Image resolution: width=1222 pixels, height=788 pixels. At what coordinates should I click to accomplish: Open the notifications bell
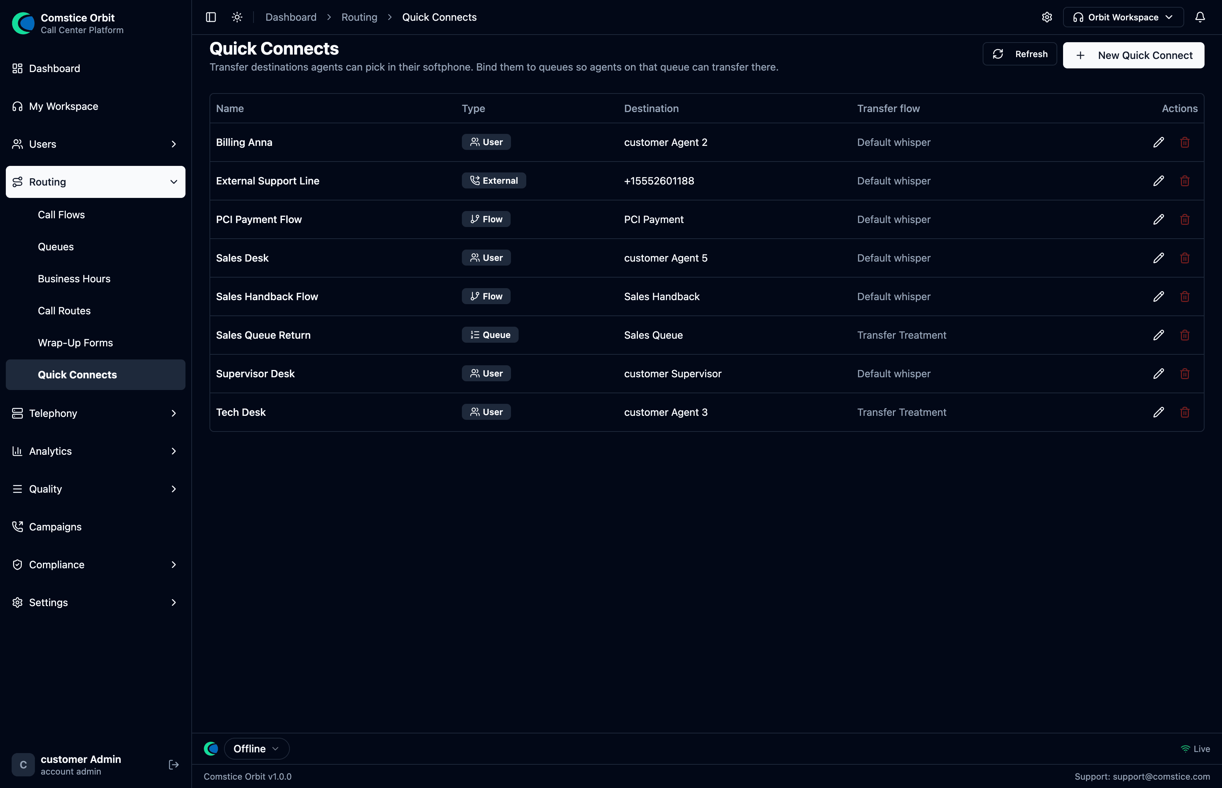tap(1200, 17)
